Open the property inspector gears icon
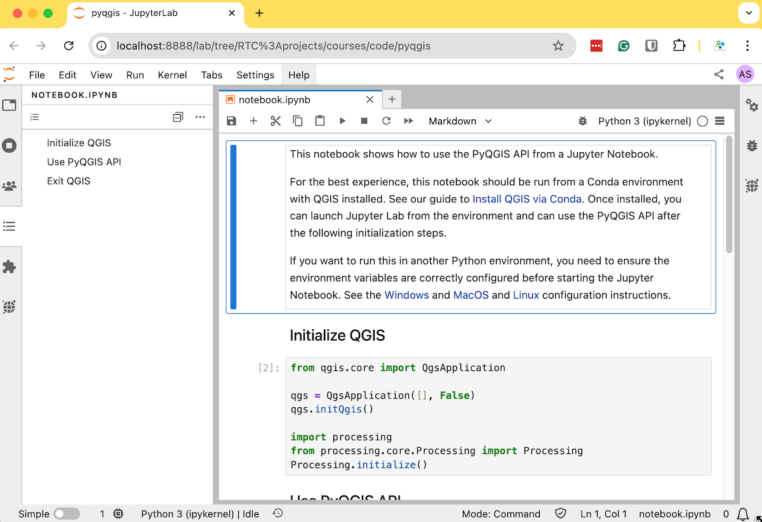Image resolution: width=762 pixels, height=522 pixels. 752,105
